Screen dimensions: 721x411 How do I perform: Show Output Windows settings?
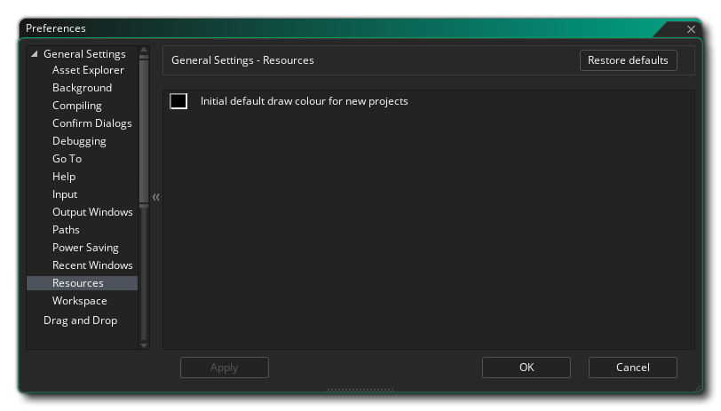92,212
